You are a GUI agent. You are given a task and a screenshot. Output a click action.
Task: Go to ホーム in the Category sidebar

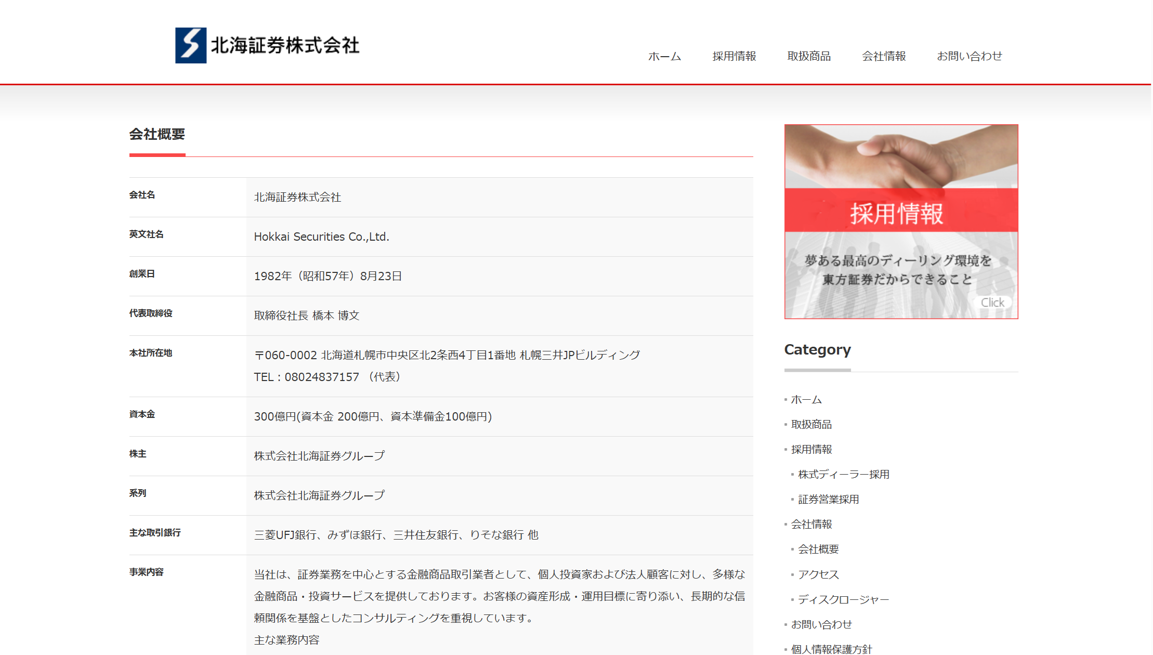[806, 400]
